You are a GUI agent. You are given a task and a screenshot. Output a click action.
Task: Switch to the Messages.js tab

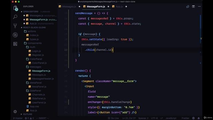[x=69, y=7]
